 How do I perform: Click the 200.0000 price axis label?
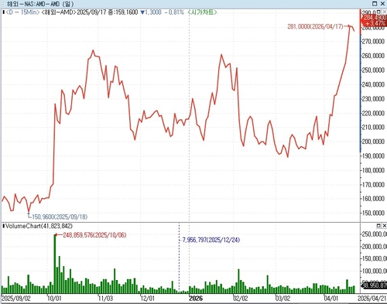point(373,142)
